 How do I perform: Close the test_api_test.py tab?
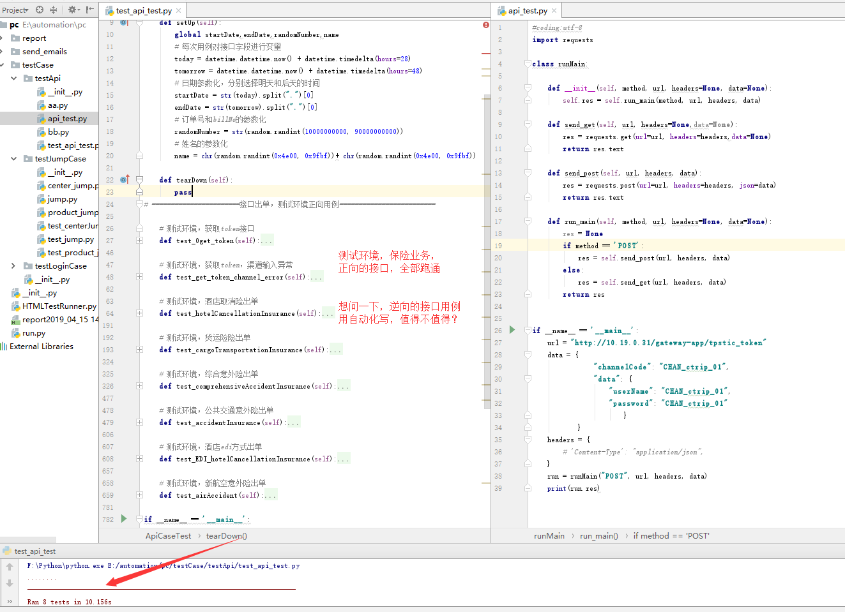pyautogui.click(x=178, y=11)
